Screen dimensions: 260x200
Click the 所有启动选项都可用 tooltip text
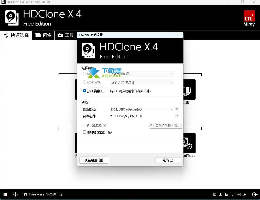[x=164, y=126]
